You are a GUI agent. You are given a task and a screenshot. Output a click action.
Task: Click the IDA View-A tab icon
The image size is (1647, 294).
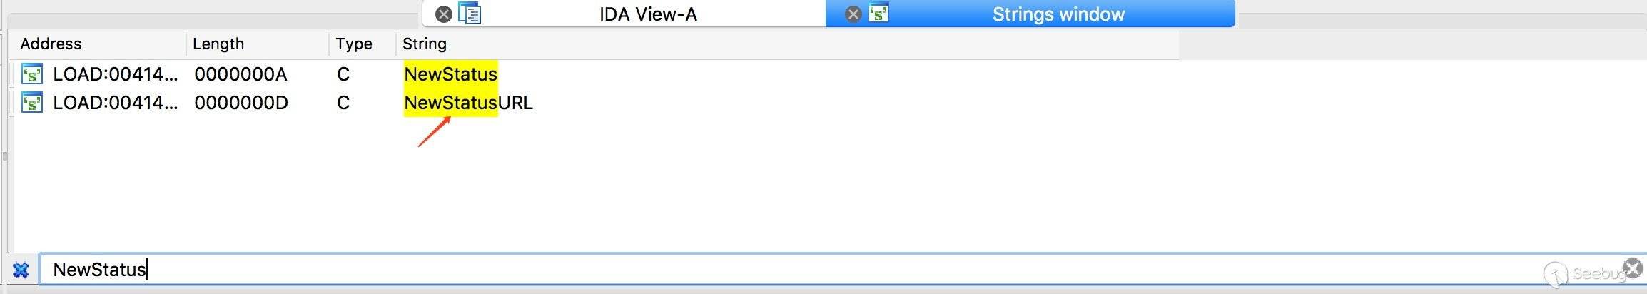[470, 14]
